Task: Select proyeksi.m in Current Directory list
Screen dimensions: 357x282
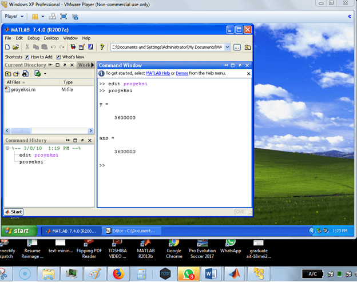Action: 23,90
